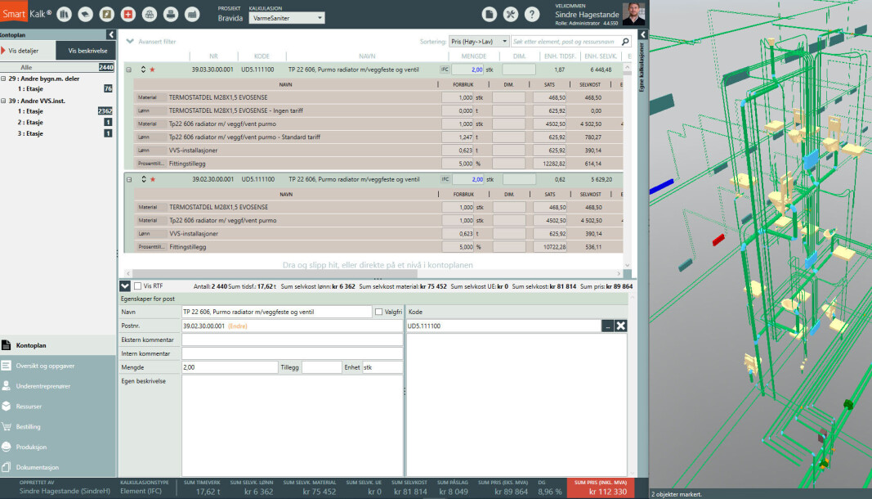Collapse the Kontoplan panel with the arrow button
This screenshot has height=499, width=872.
click(110, 34)
